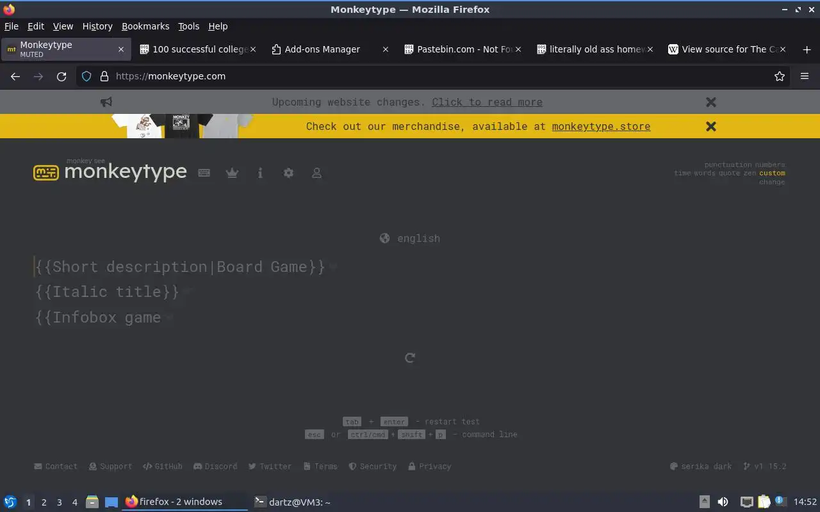Click the volume speaker tray icon
This screenshot has width=820, height=512.
point(723,502)
